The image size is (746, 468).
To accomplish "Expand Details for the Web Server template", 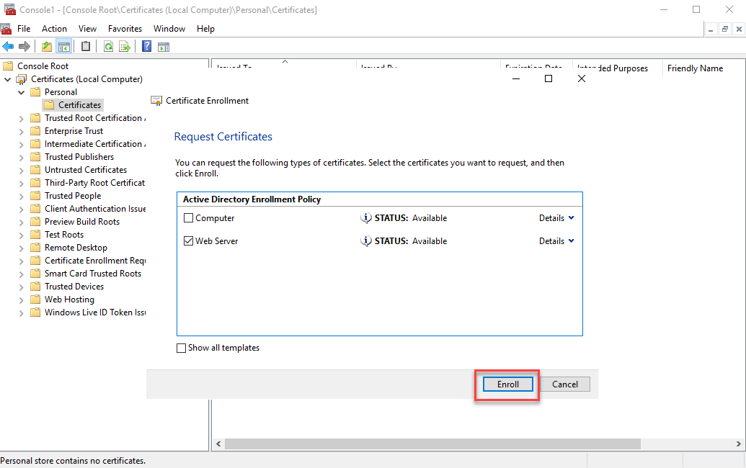I will pos(556,241).
